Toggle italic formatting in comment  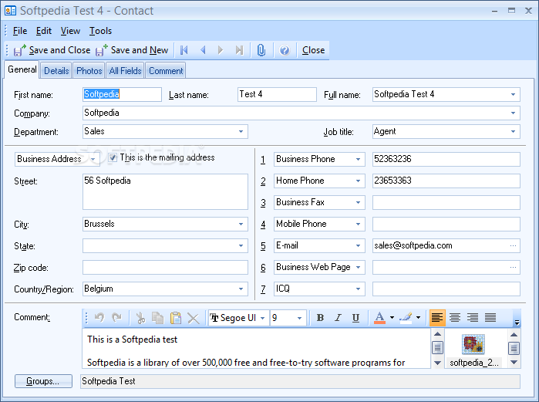point(338,318)
